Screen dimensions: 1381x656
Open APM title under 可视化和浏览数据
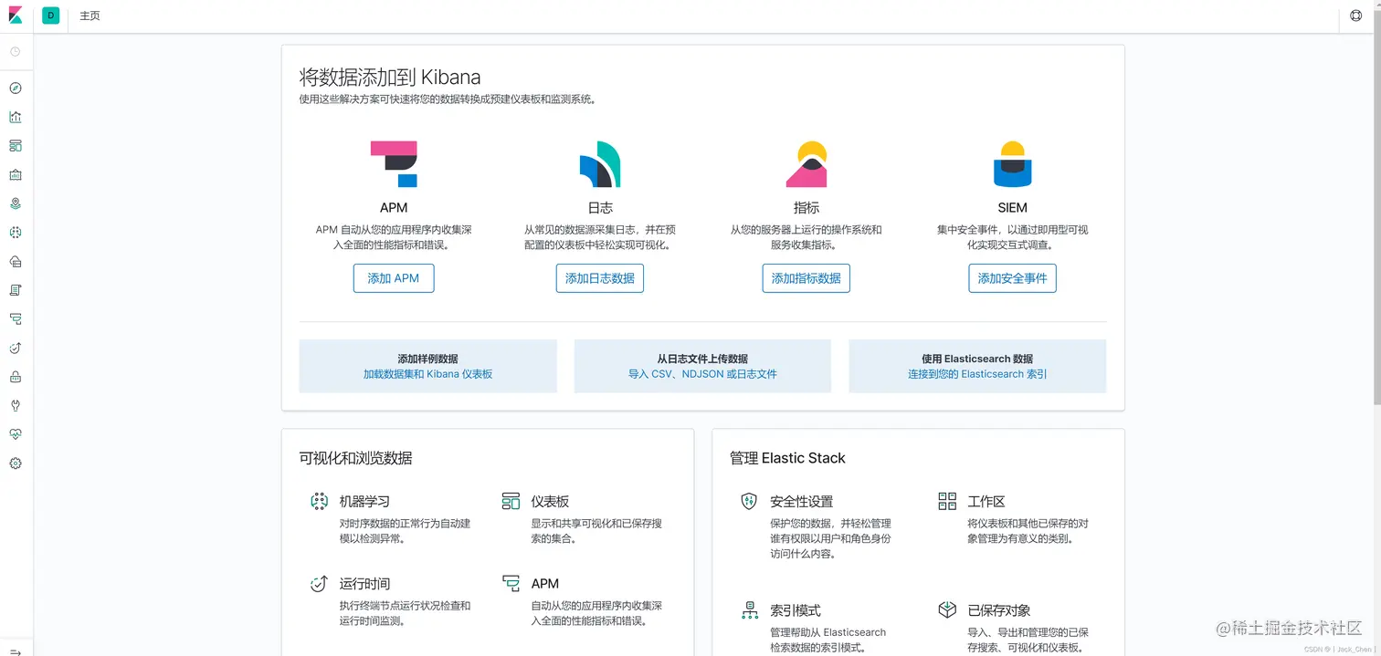click(x=544, y=584)
